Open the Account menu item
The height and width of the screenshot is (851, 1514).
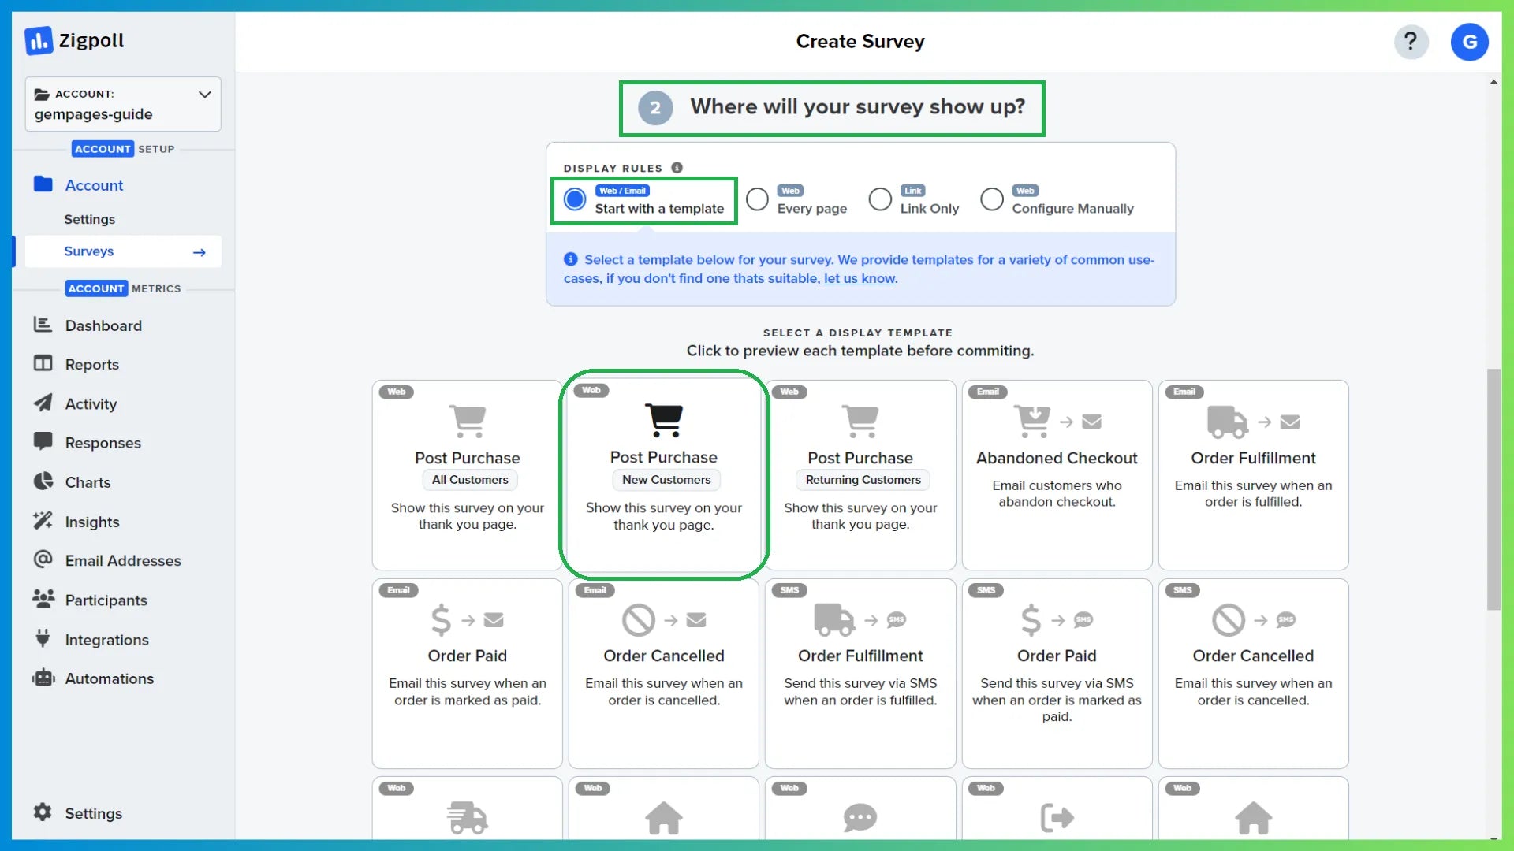click(x=95, y=185)
